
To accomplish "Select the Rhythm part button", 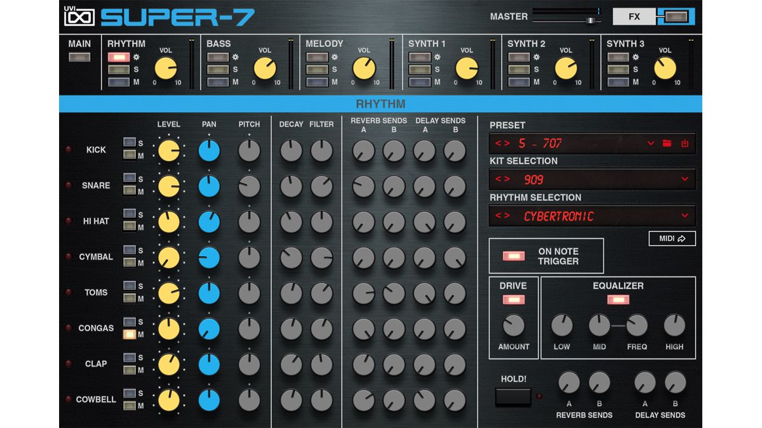I will point(118,57).
